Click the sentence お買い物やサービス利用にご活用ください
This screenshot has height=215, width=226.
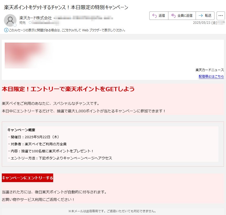(x=38, y=200)
